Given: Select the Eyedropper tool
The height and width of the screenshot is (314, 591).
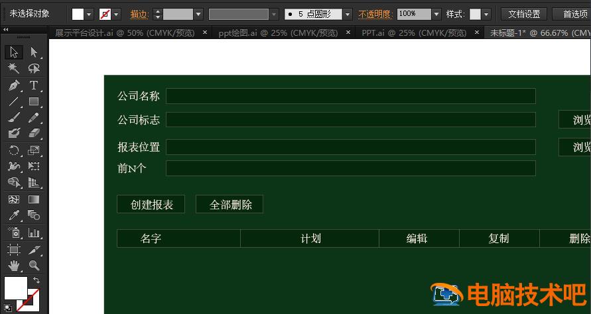Looking at the screenshot, I should [x=14, y=215].
